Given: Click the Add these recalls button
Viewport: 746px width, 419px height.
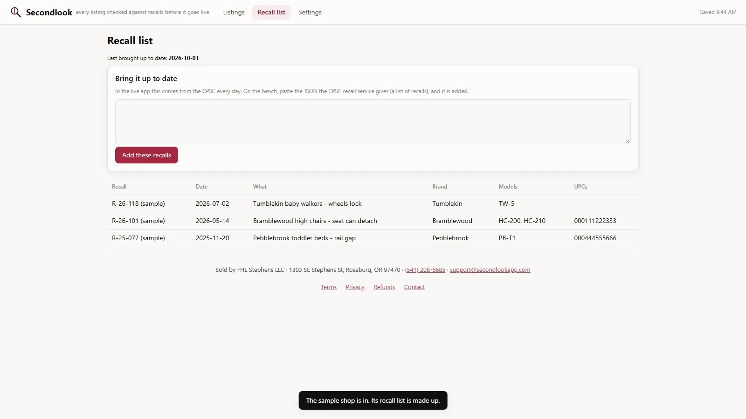Looking at the screenshot, I should coord(146,155).
